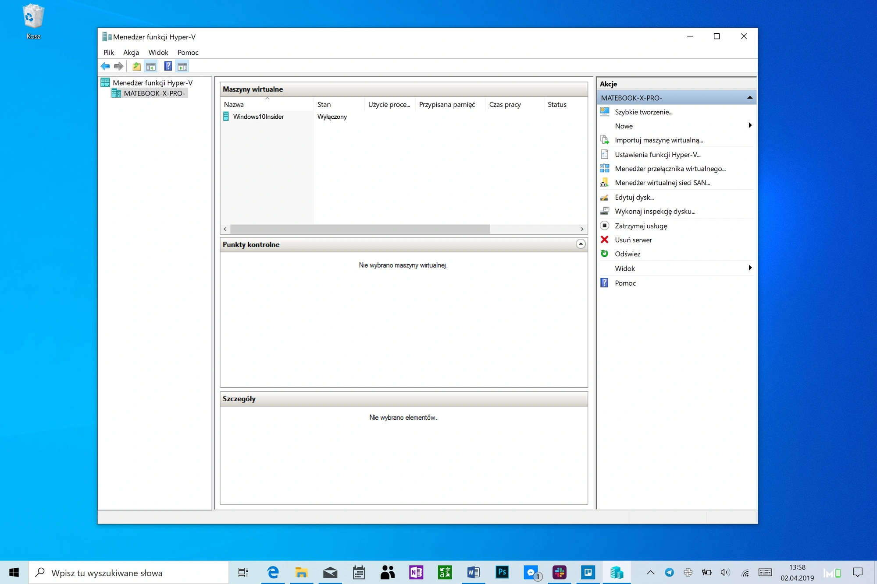This screenshot has width=877, height=584.
Task: Select the Windows10Insider virtual machine row
Action: pyautogui.click(x=403, y=117)
